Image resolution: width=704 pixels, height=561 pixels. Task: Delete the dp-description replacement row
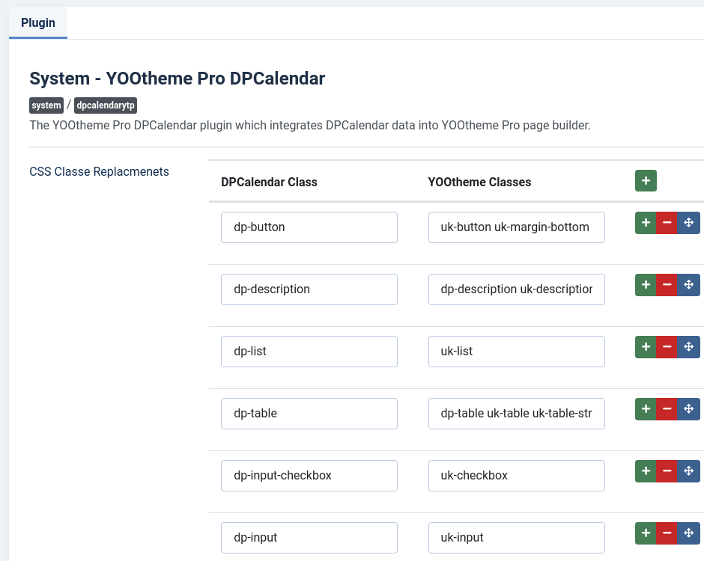[667, 284]
